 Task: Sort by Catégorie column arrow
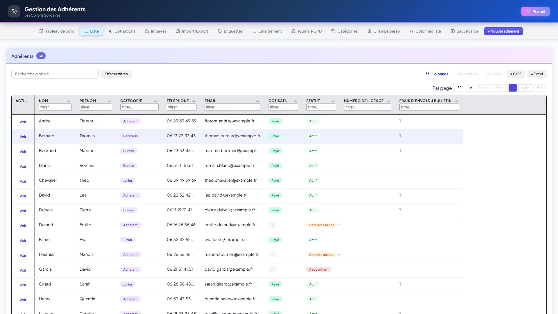[156, 101]
